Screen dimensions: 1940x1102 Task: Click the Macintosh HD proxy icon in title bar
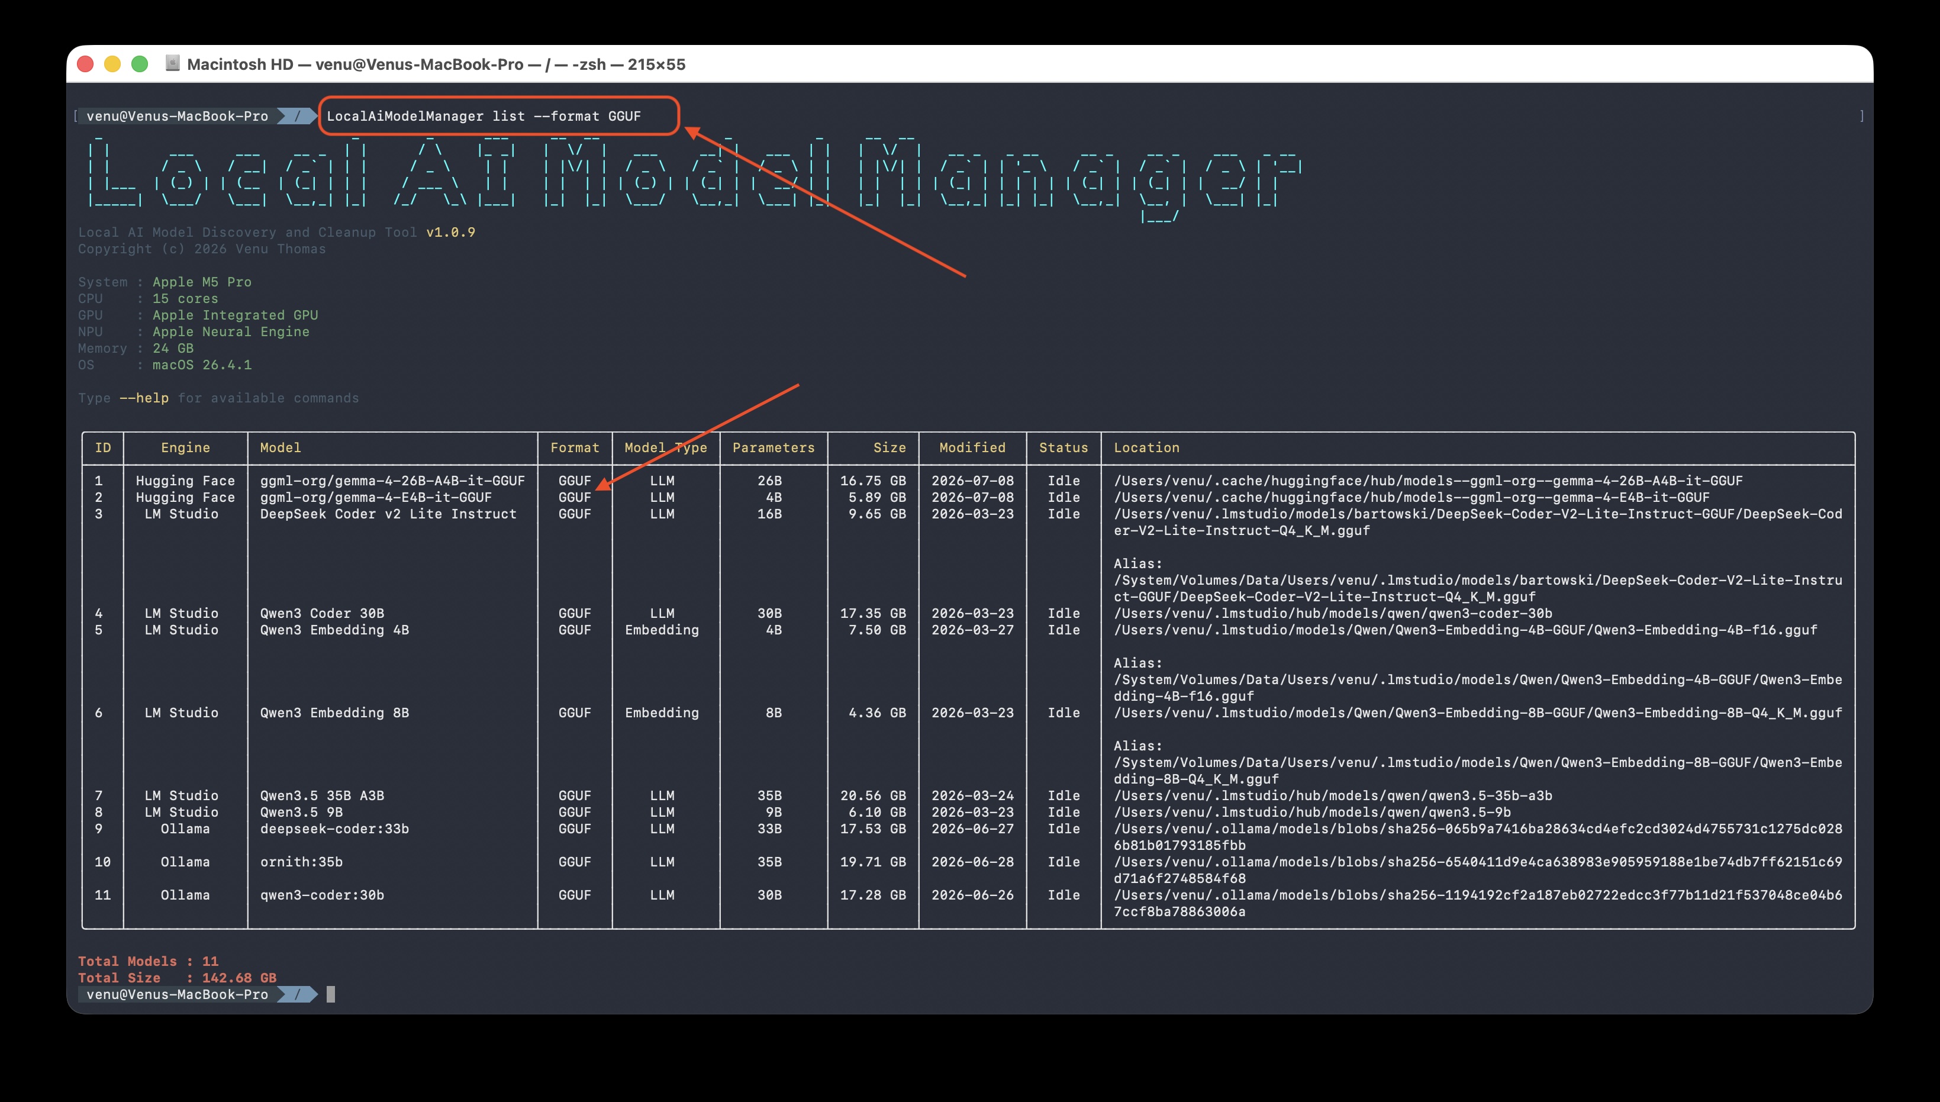172,63
